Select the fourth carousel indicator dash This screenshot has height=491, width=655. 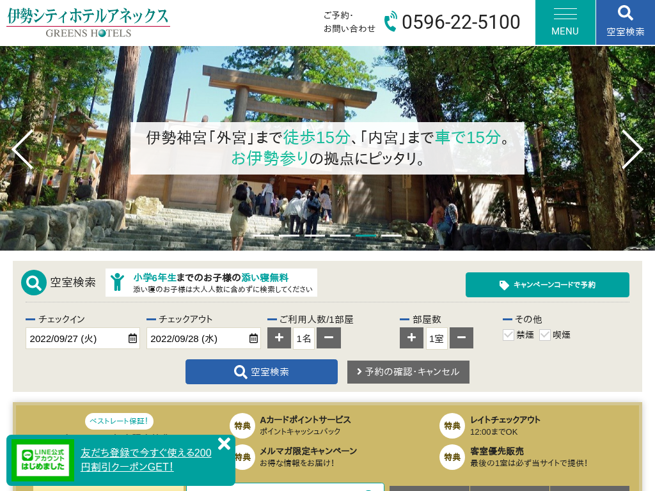[340, 235]
